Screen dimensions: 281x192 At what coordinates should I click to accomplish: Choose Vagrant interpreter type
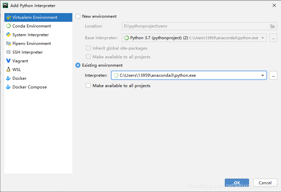pyautogui.click(x=38, y=61)
